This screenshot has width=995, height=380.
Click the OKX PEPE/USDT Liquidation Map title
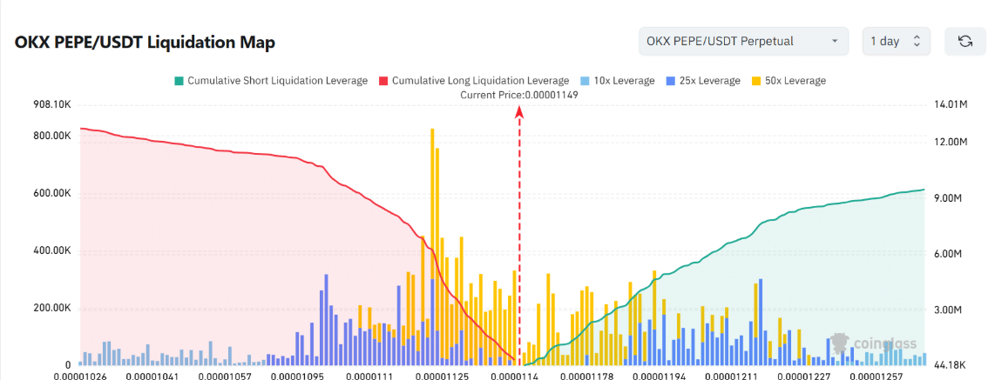(145, 43)
